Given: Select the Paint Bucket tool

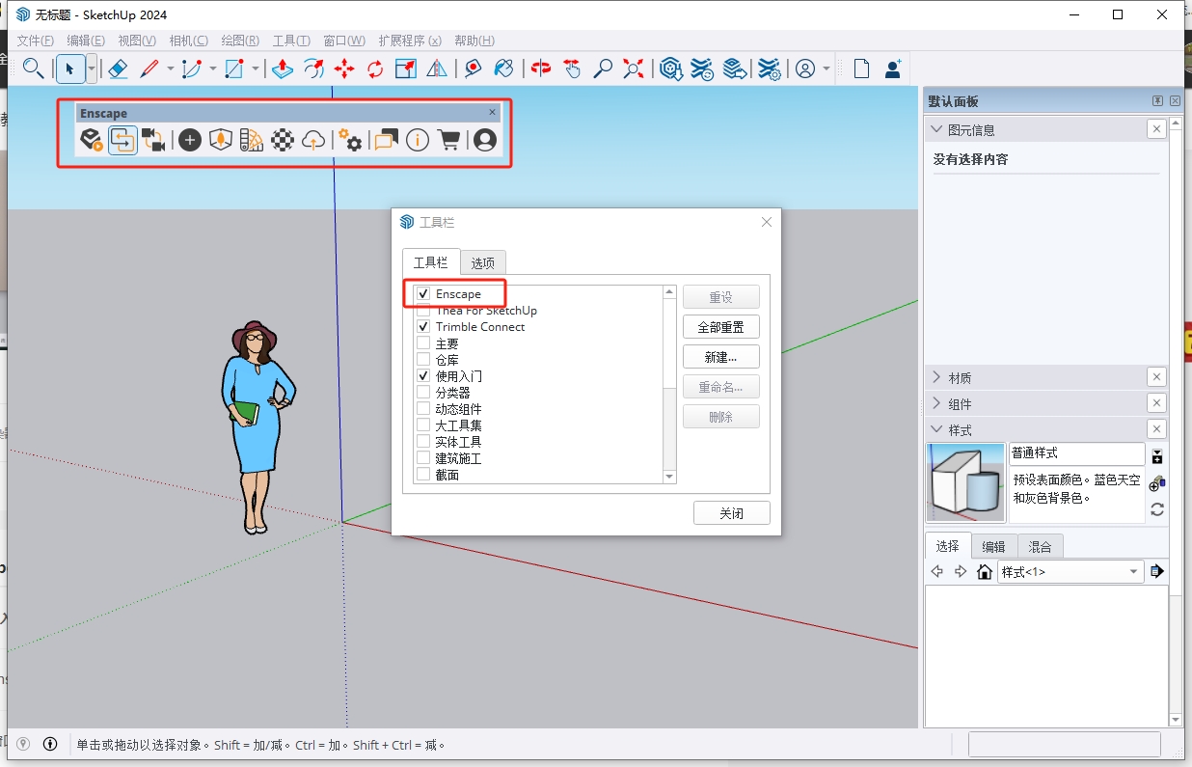Looking at the screenshot, I should point(503,68).
